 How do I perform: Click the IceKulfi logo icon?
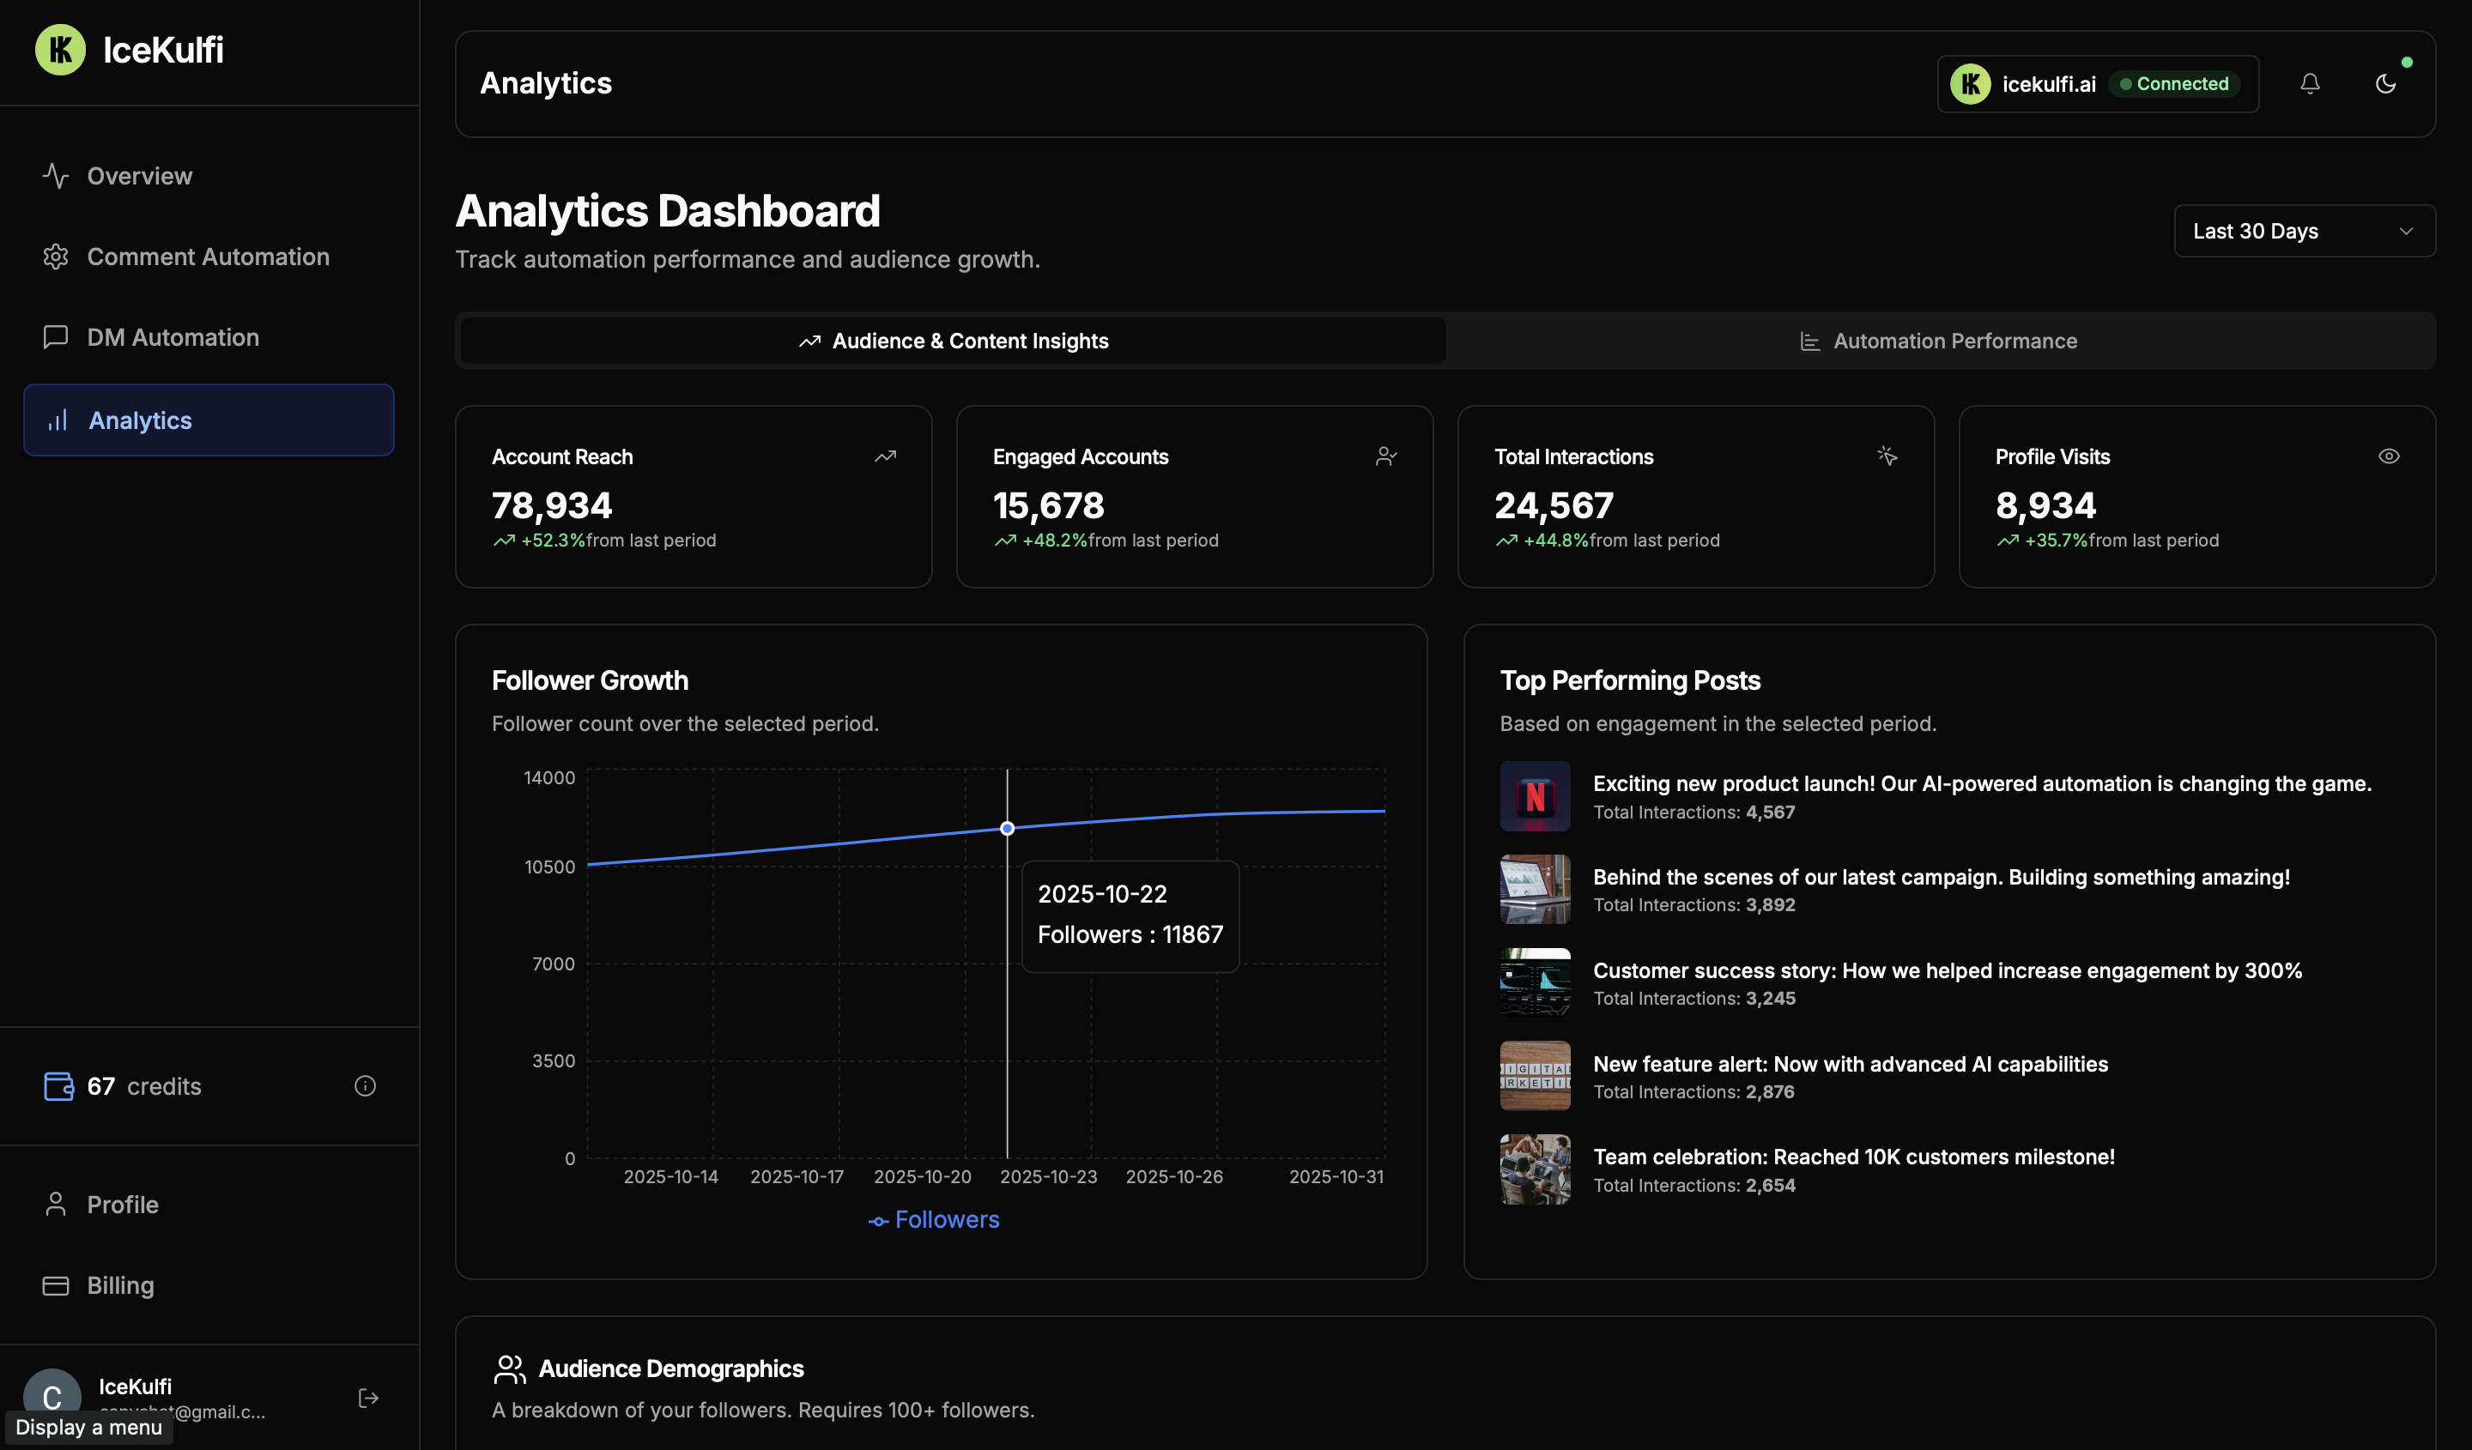click(x=61, y=50)
